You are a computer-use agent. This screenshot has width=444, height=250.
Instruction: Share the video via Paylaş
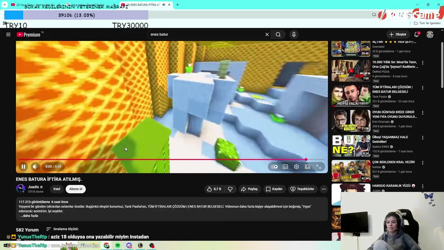249,189
